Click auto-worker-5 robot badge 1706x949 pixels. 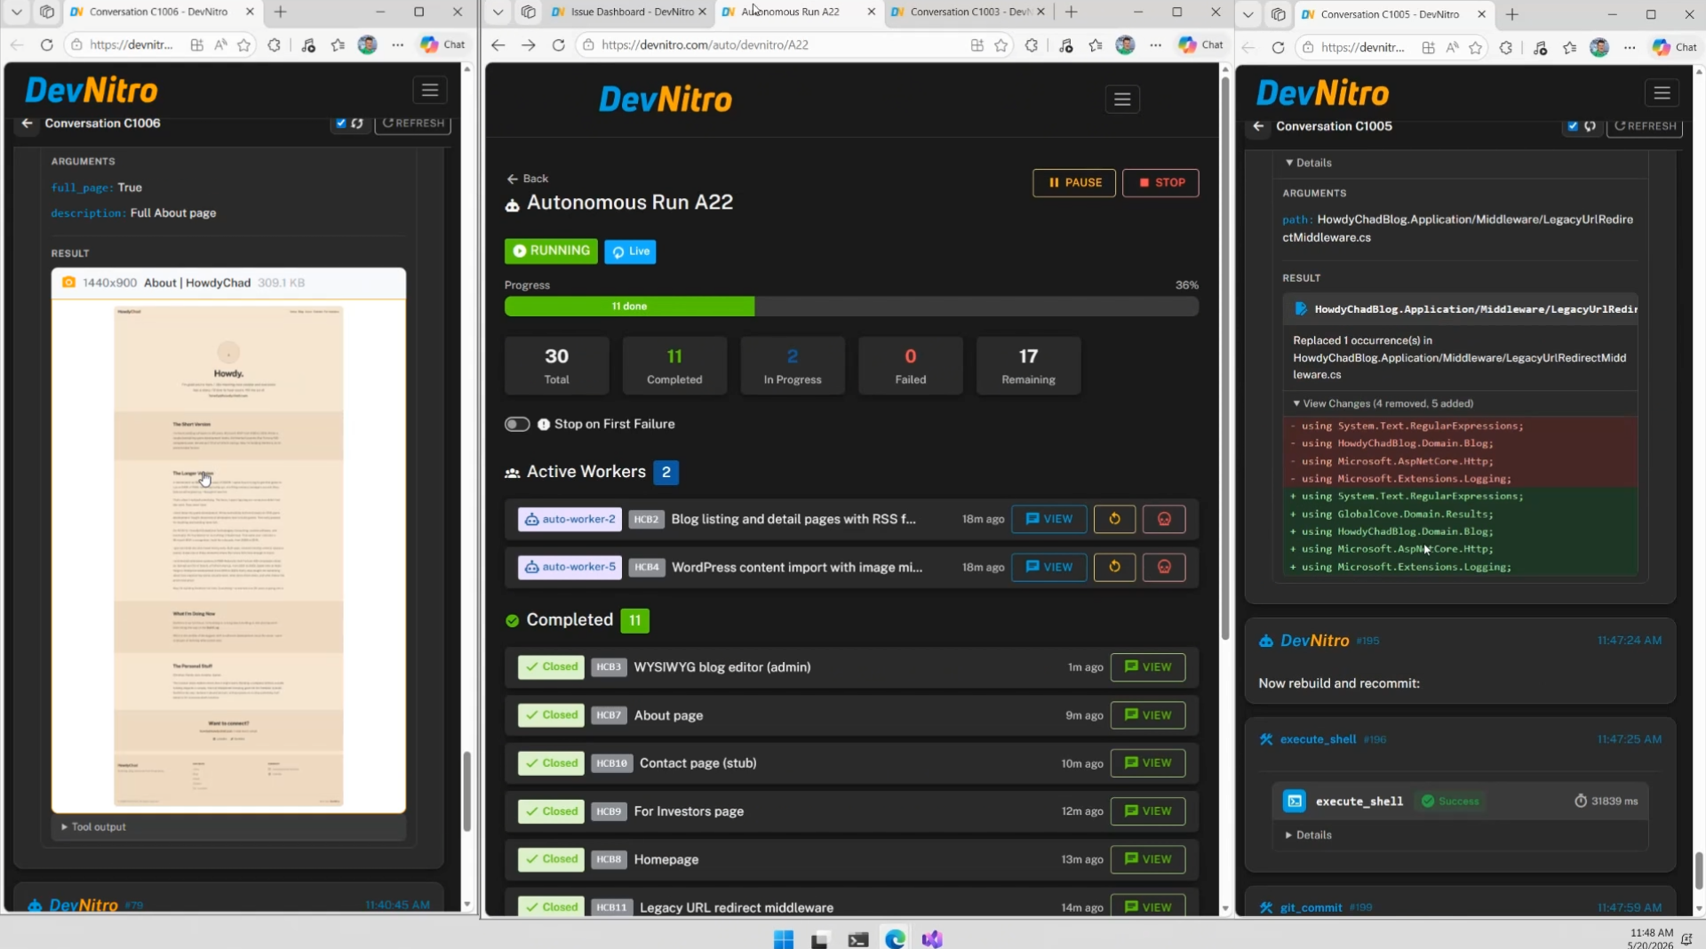click(x=570, y=567)
